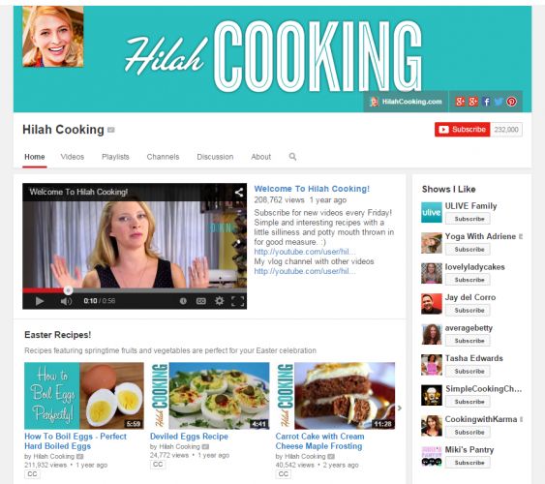Click the channel search magnifier icon

(x=292, y=157)
